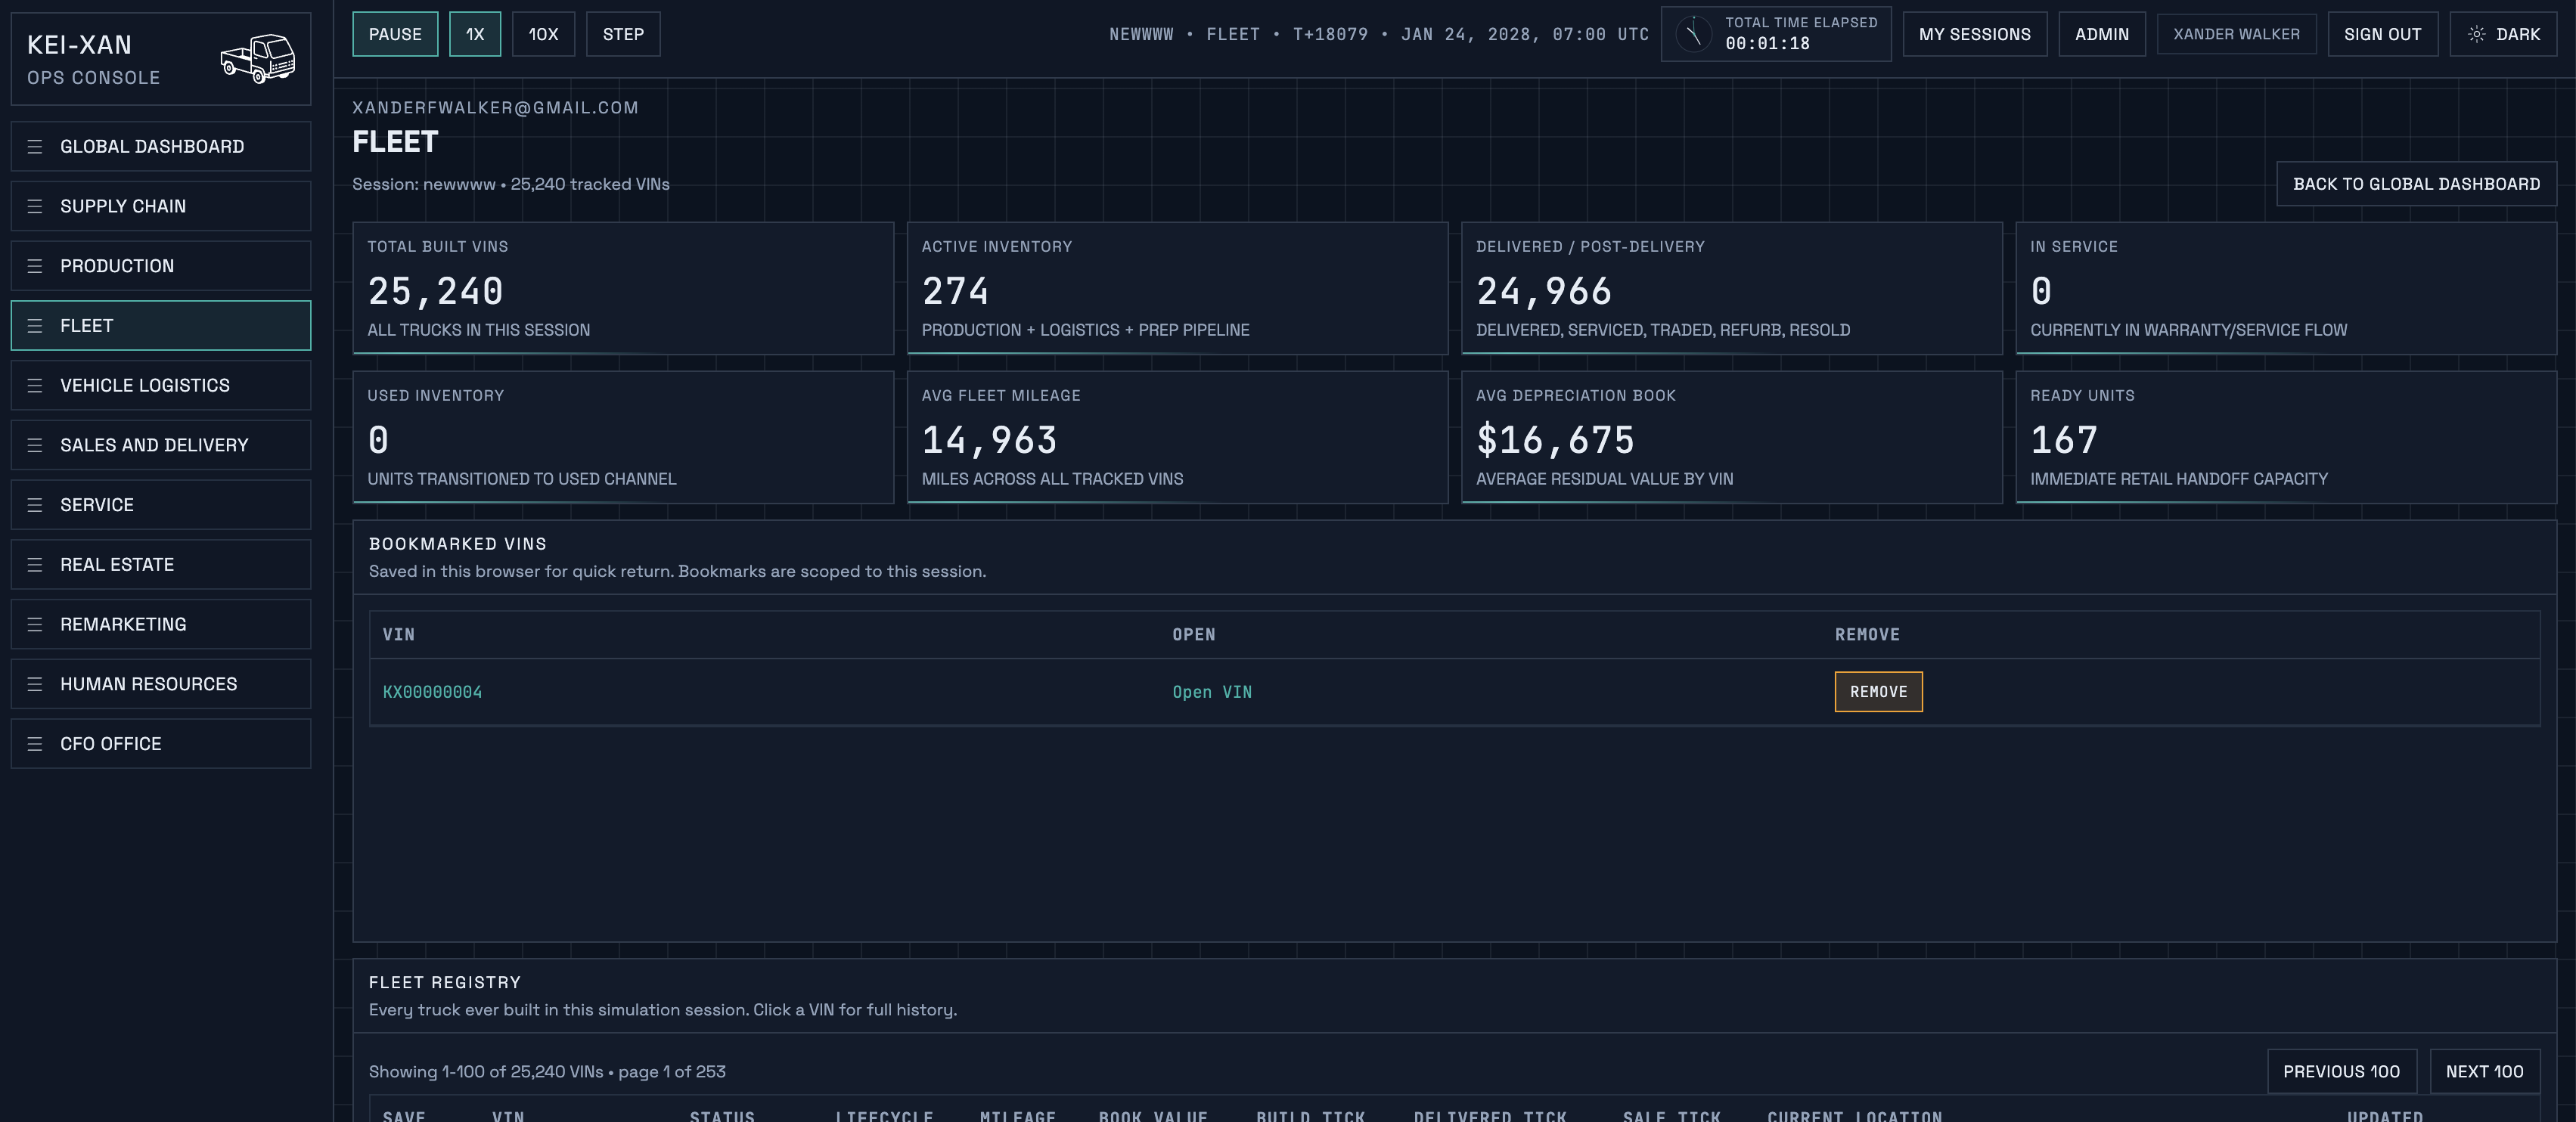Open Supply Chain section
Screen dimensions: 2576x1122
[161, 206]
